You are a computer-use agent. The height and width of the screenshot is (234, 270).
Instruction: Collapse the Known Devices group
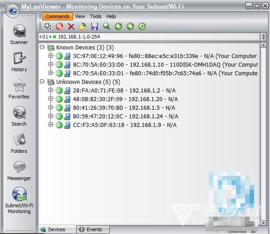tap(42, 47)
